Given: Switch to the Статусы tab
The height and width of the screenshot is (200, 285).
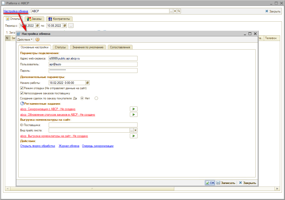Looking at the screenshot, I should click(60, 47).
